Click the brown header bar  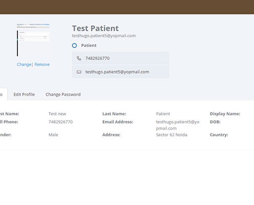(x=127, y=7)
